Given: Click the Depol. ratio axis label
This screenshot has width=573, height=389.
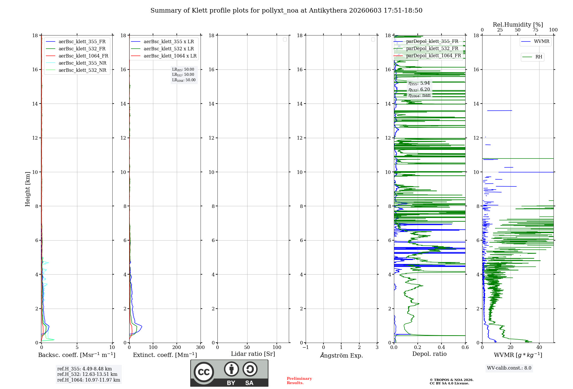Looking at the screenshot, I should (x=429, y=354).
